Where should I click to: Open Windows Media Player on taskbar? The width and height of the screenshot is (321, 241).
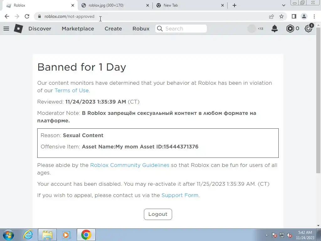pyautogui.click(x=66, y=235)
